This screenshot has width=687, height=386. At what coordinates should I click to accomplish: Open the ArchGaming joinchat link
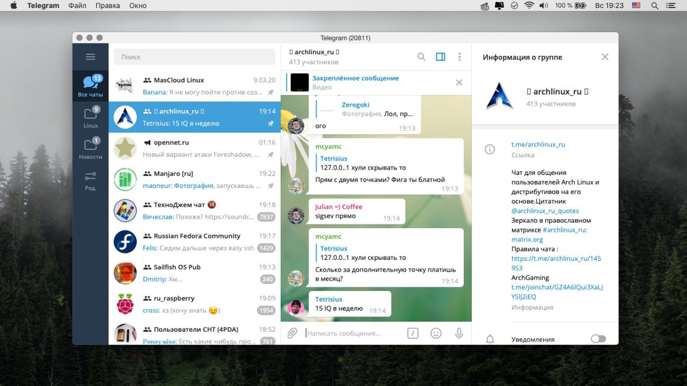coord(557,292)
